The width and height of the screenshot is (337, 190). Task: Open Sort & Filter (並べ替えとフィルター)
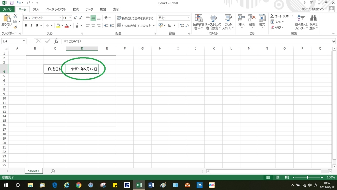[x=301, y=22]
